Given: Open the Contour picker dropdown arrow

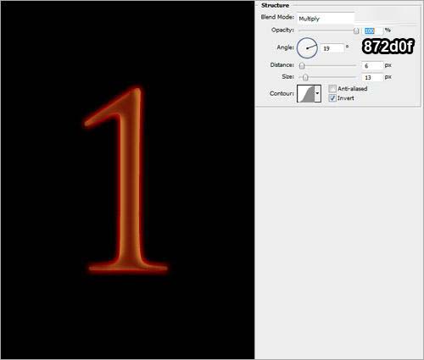Looking at the screenshot, I should point(318,93).
